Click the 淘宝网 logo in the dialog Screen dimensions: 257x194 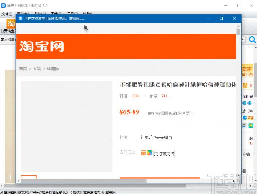(x=41, y=46)
